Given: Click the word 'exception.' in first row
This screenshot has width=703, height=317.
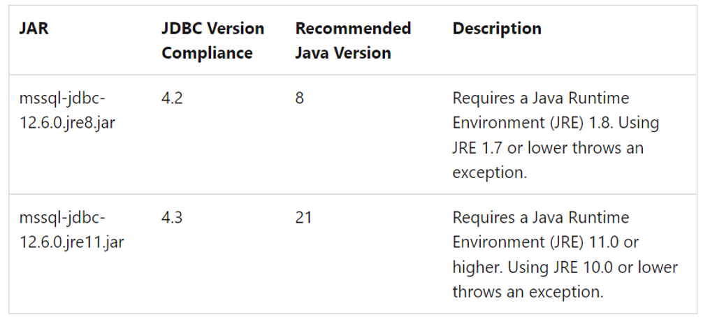Looking at the screenshot, I should coord(489,173).
